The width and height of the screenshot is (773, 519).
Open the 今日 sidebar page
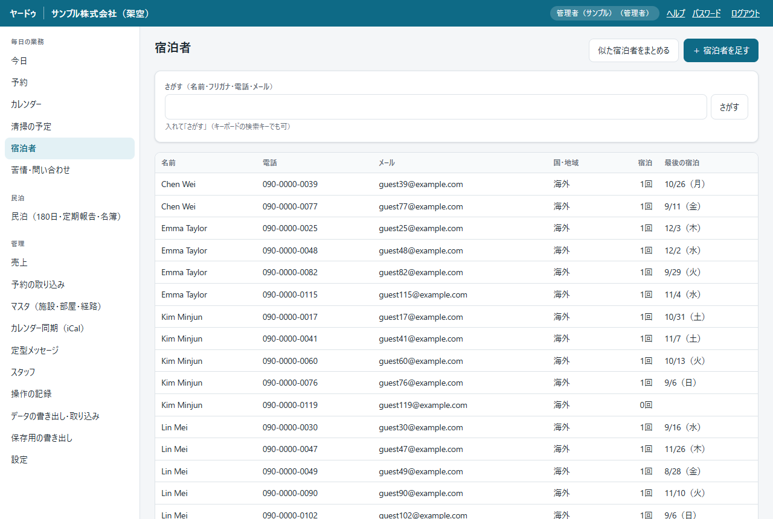[x=69, y=61]
